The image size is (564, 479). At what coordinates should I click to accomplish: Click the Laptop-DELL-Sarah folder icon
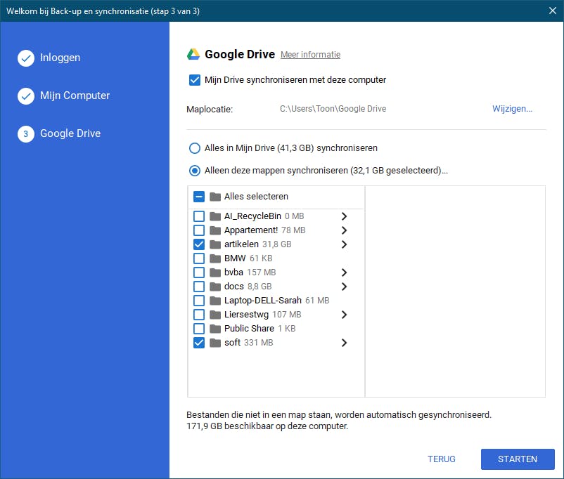tap(215, 301)
